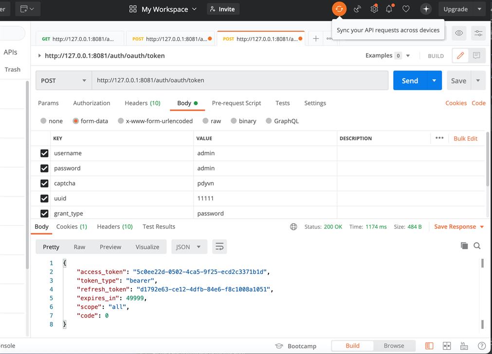Open the POST method dropdown

tap(64, 81)
